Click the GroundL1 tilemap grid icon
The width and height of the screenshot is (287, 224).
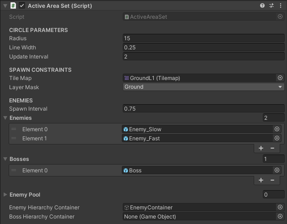coord(126,78)
